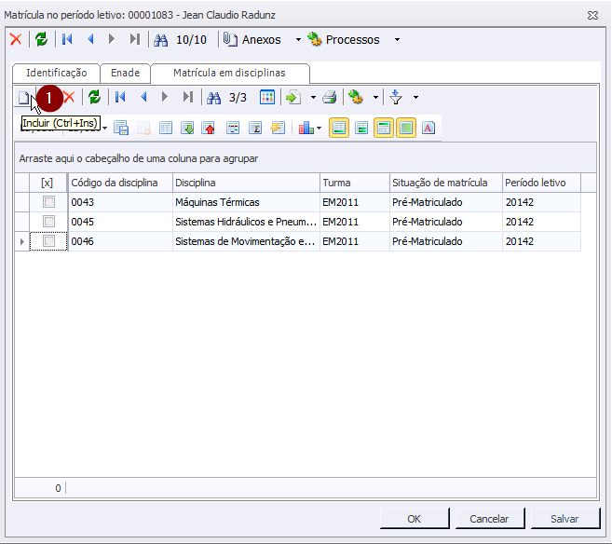Click the green refresh icon beside Incluir
The width and height of the screenshot is (612, 544).
coord(94,97)
